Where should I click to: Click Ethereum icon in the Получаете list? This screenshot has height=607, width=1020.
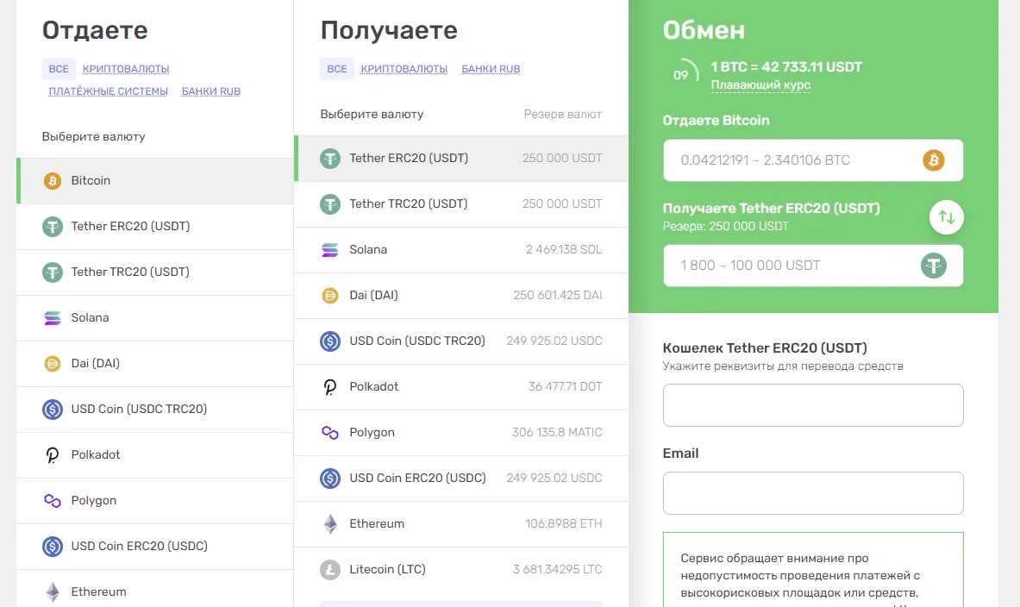click(x=330, y=524)
